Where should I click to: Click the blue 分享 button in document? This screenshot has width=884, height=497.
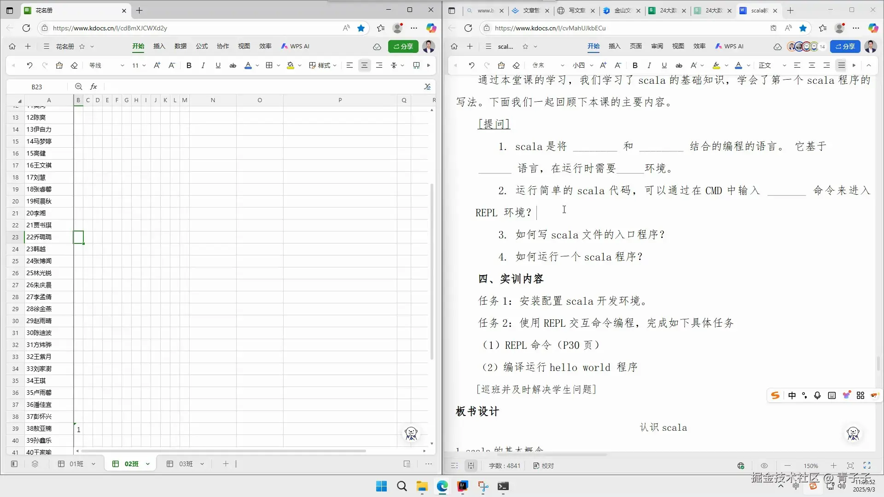[845, 46]
